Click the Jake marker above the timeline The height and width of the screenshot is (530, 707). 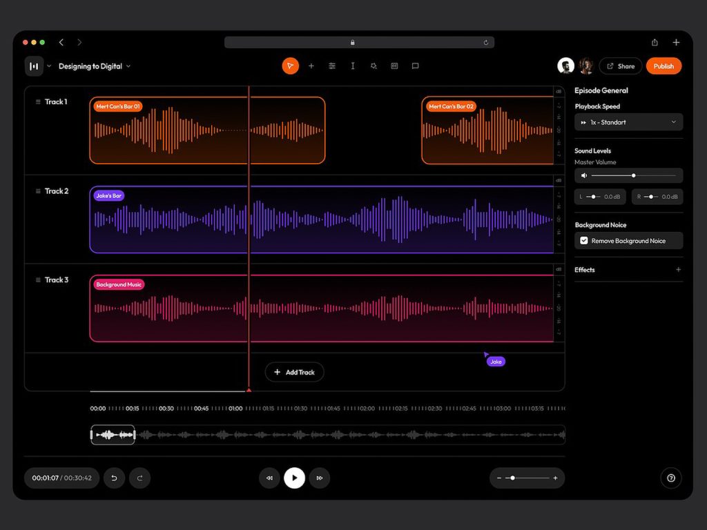496,361
